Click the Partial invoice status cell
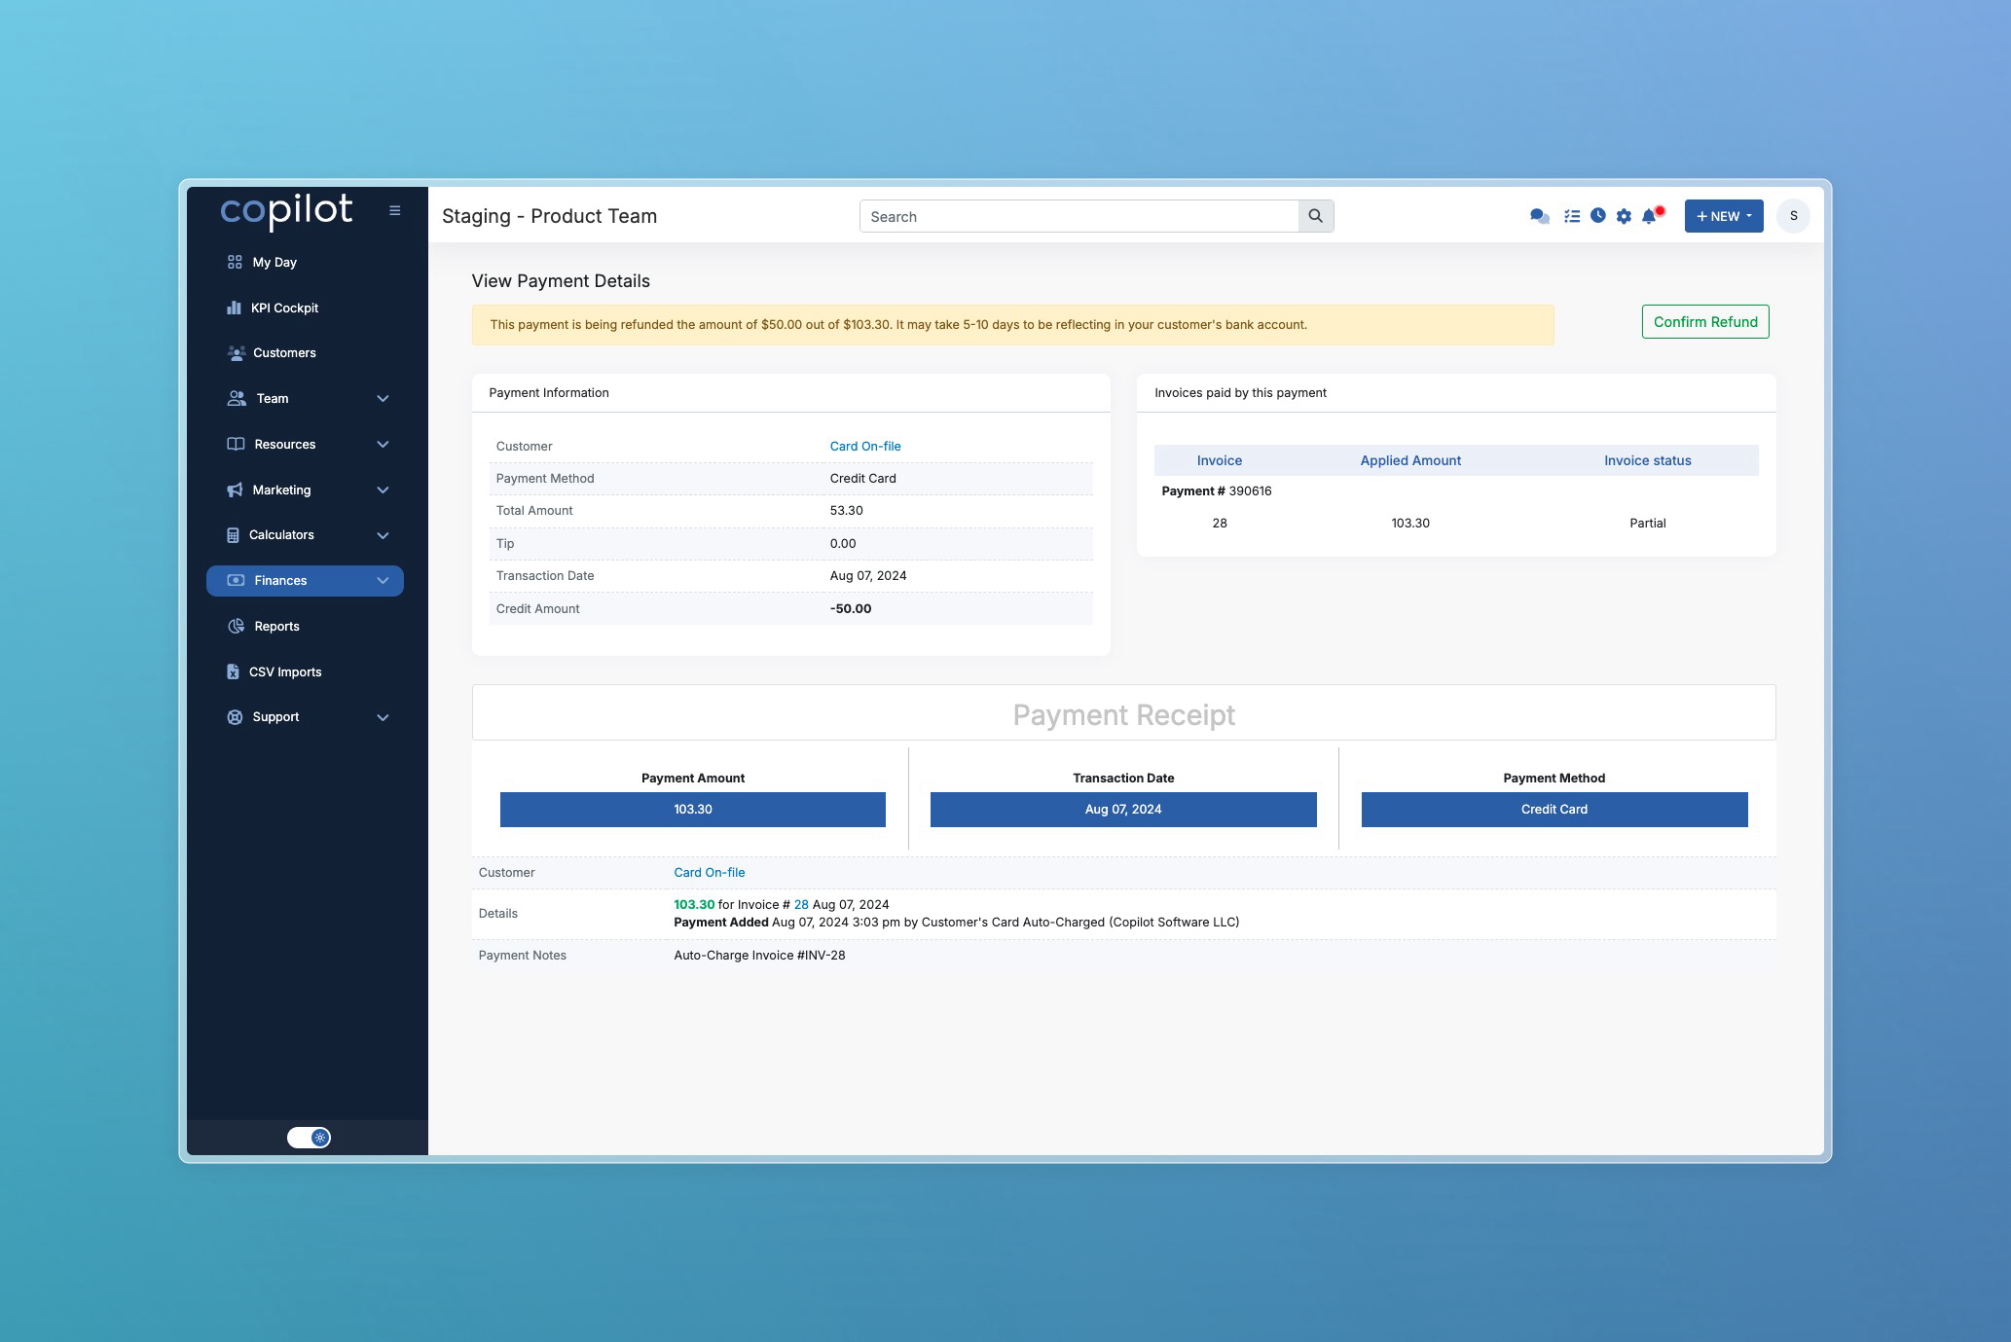Viewport: 2011px width, 1342px height. (1647, 523)
